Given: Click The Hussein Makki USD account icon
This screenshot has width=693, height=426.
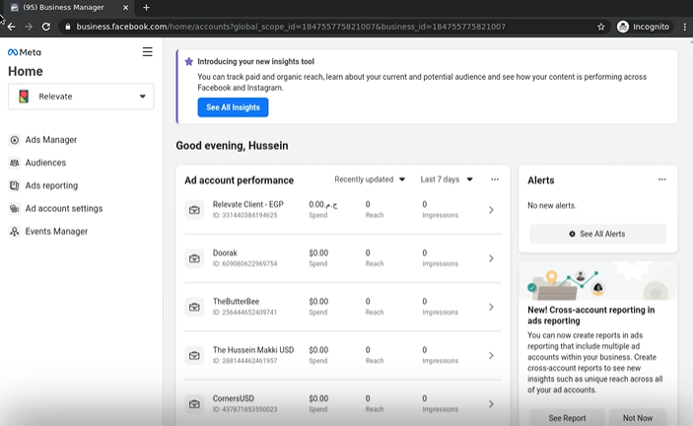Looking at the screenshot, I should pyautogui.click(x=194, y=356).
